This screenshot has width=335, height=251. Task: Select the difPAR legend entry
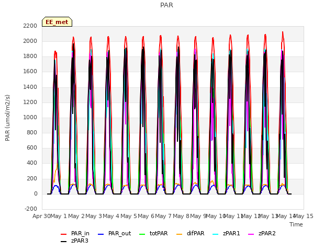point(191,234)
